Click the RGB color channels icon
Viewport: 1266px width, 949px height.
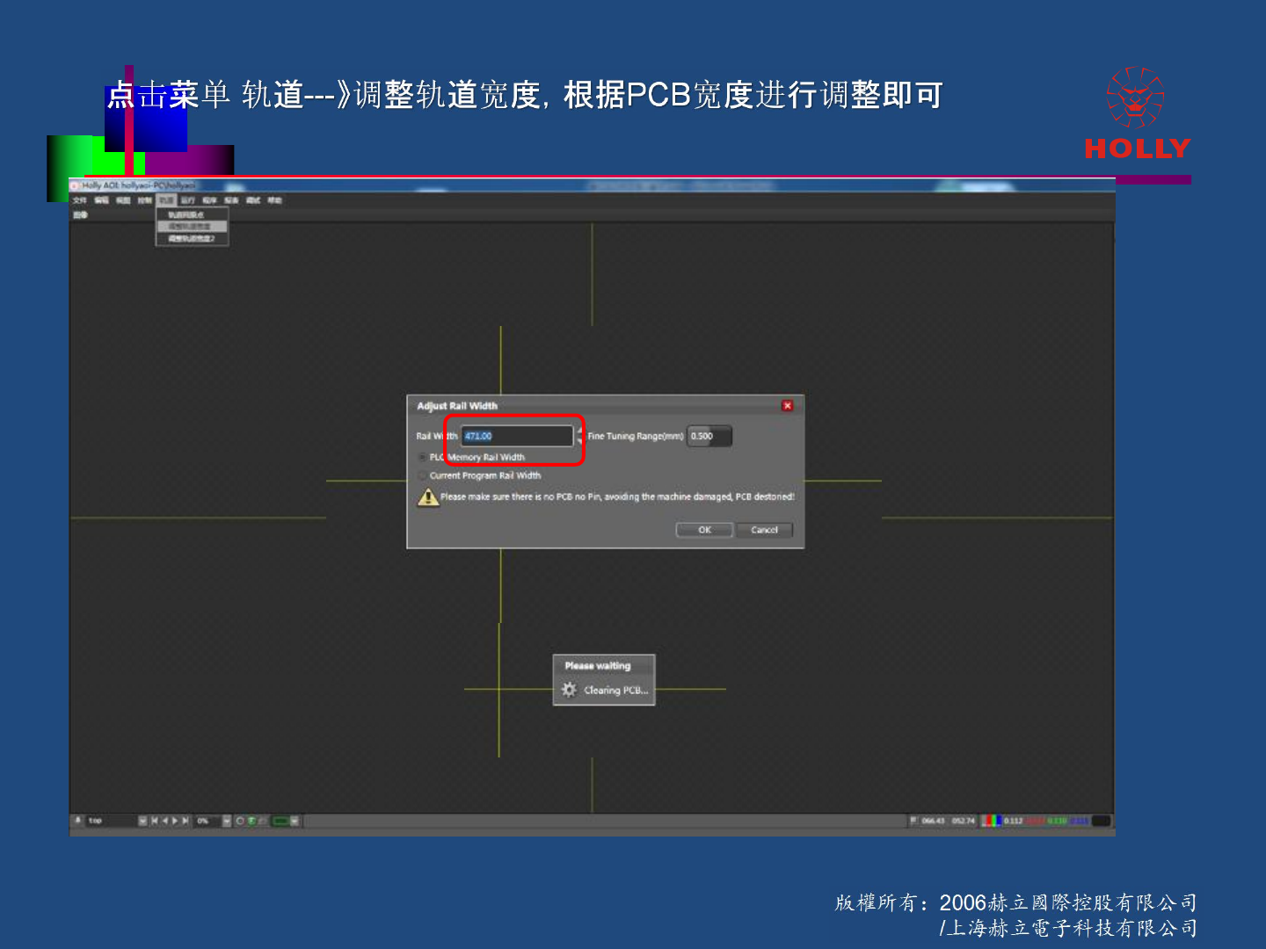pyautogui.click(x=991, y=821)
